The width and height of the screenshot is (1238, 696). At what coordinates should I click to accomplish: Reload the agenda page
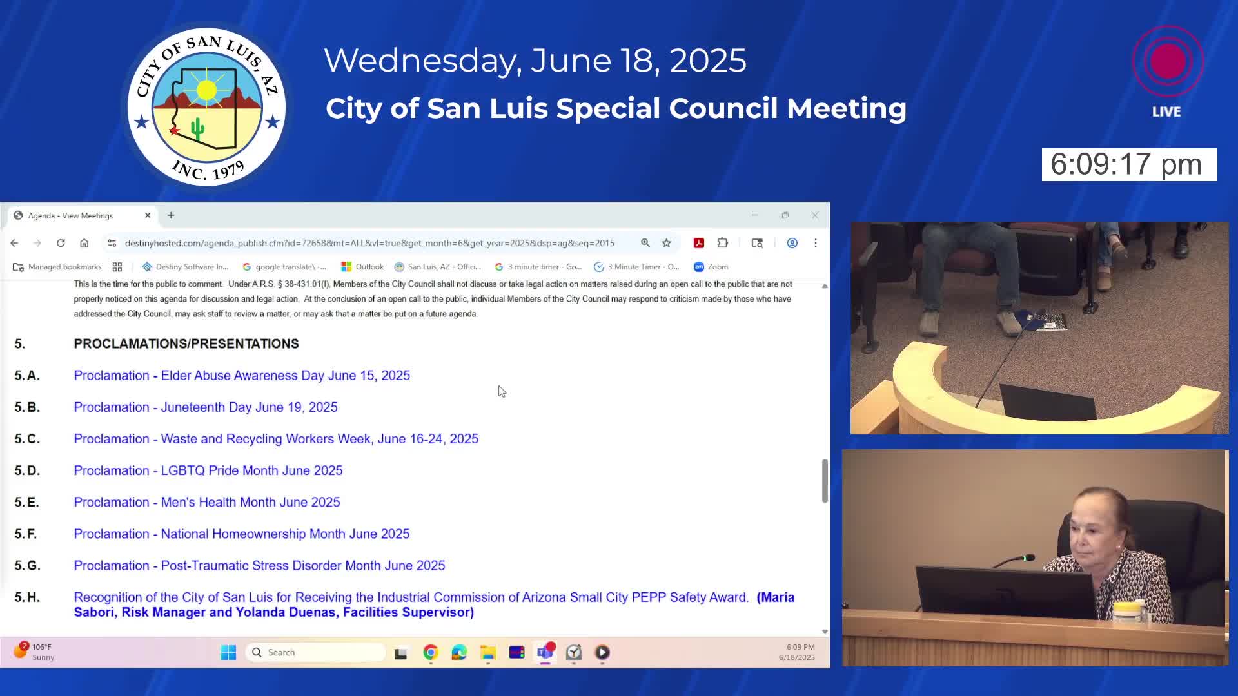click(x=61, y=243)
